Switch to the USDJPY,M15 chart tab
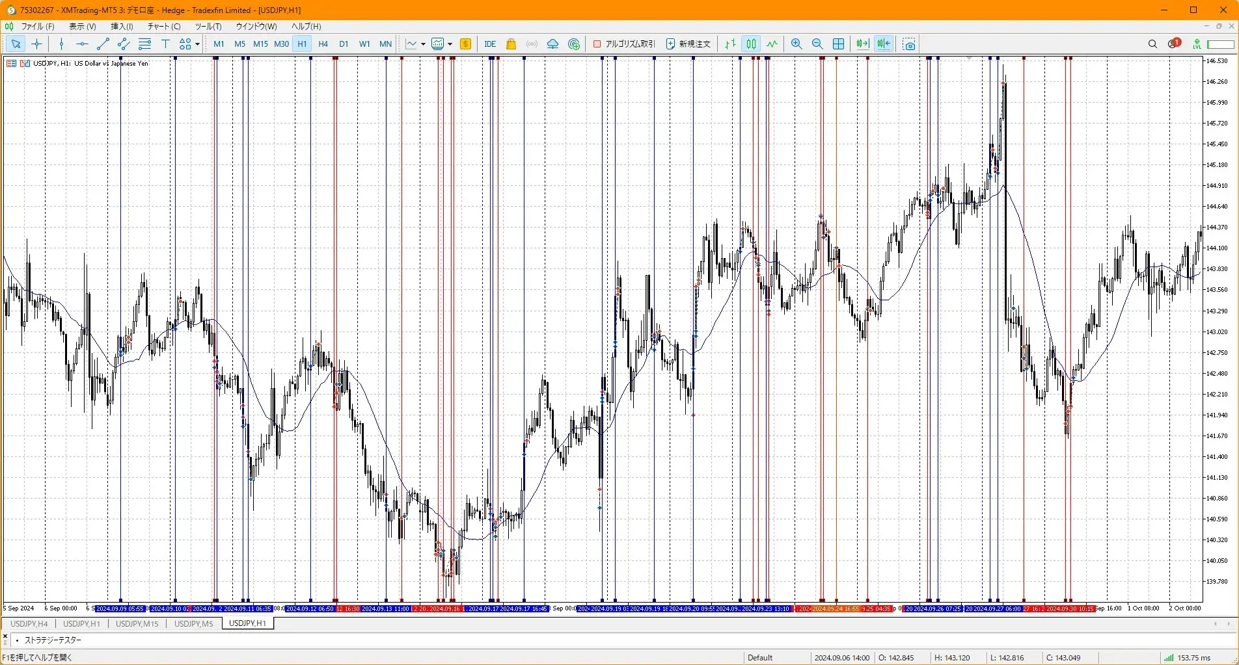 [137, 623]
